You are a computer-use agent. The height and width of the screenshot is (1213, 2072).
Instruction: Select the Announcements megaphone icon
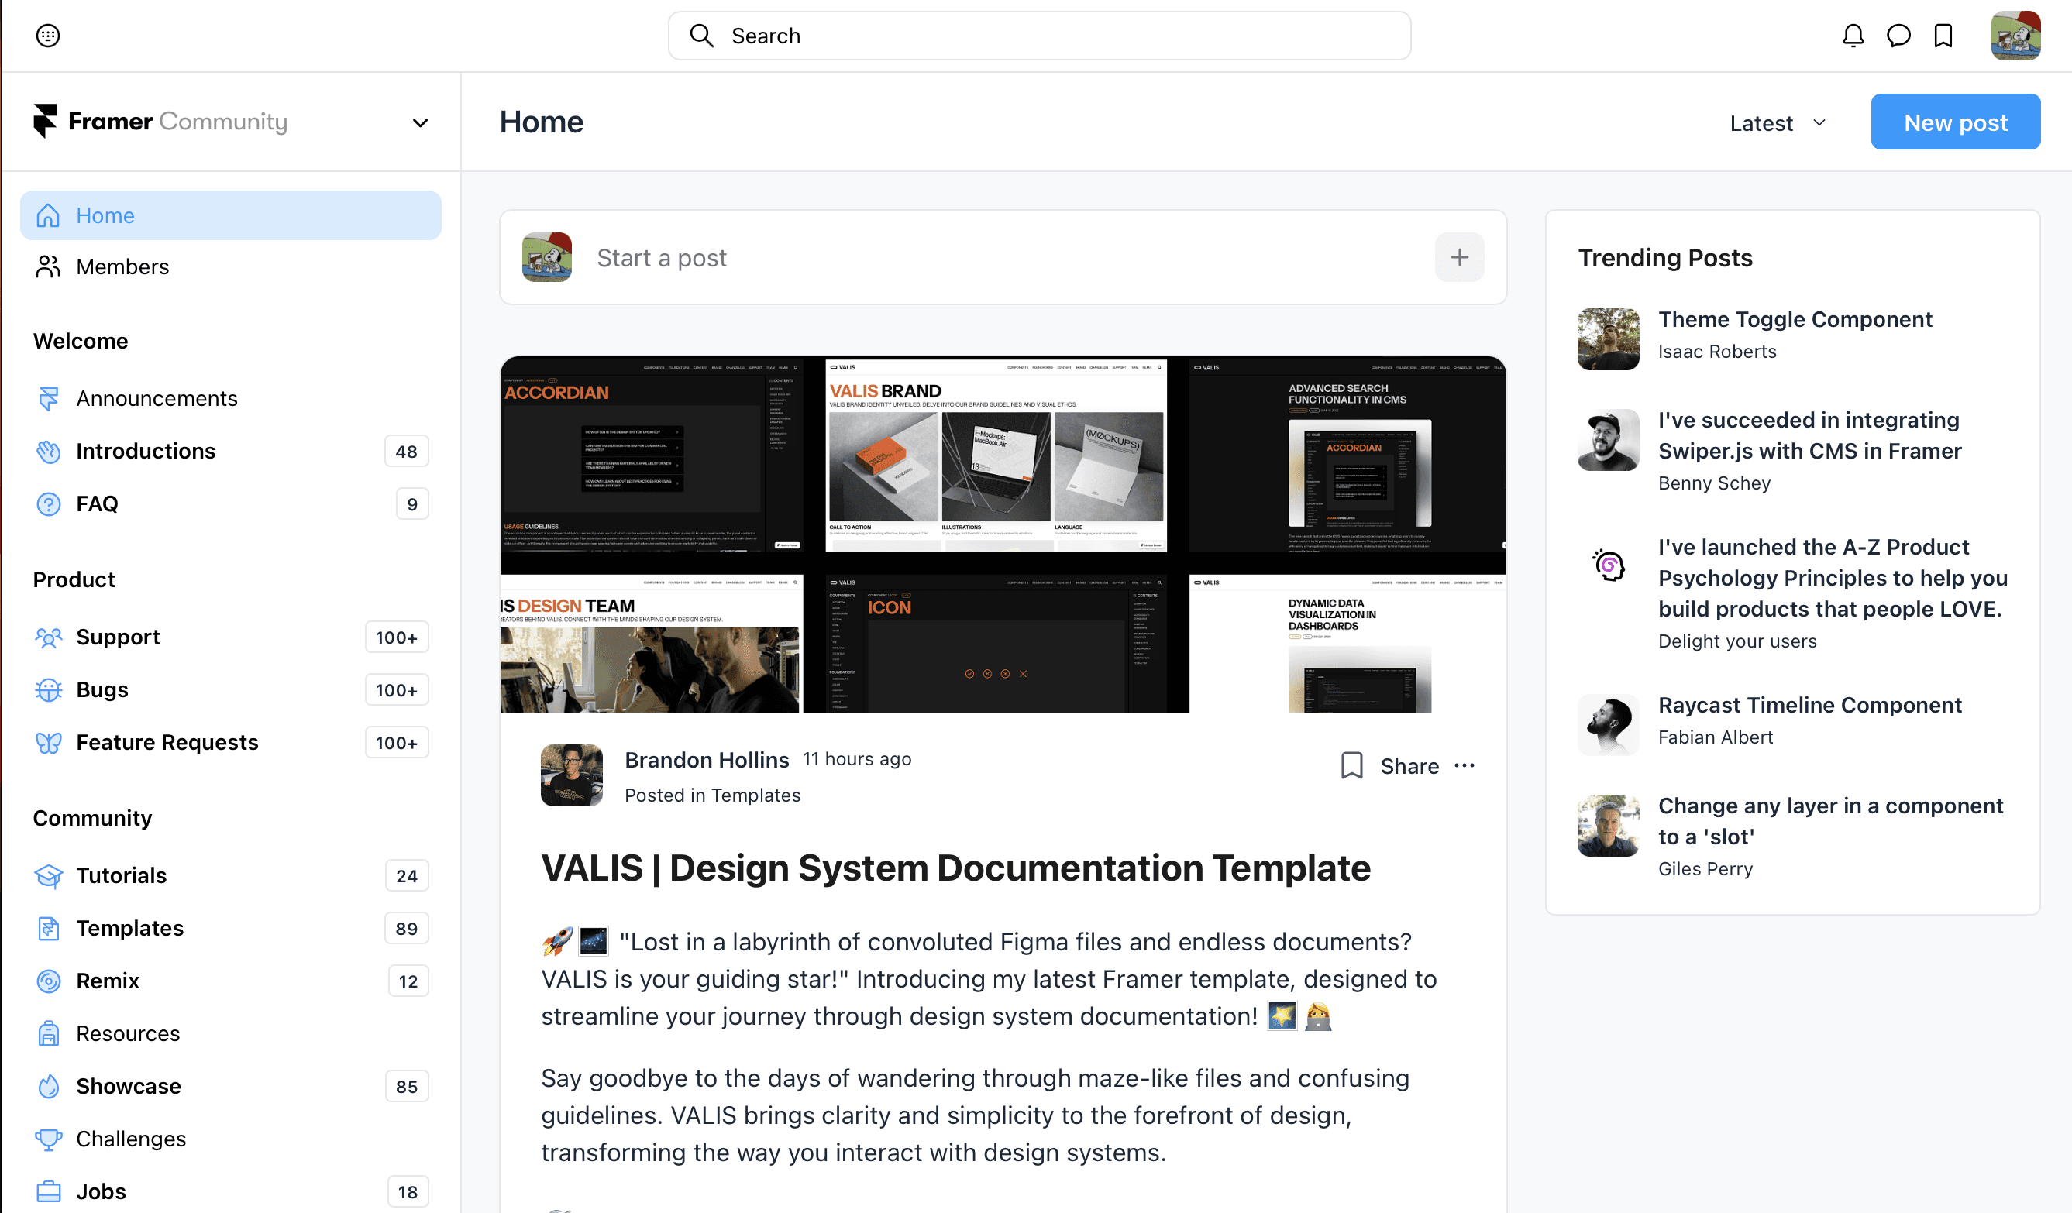49,398
